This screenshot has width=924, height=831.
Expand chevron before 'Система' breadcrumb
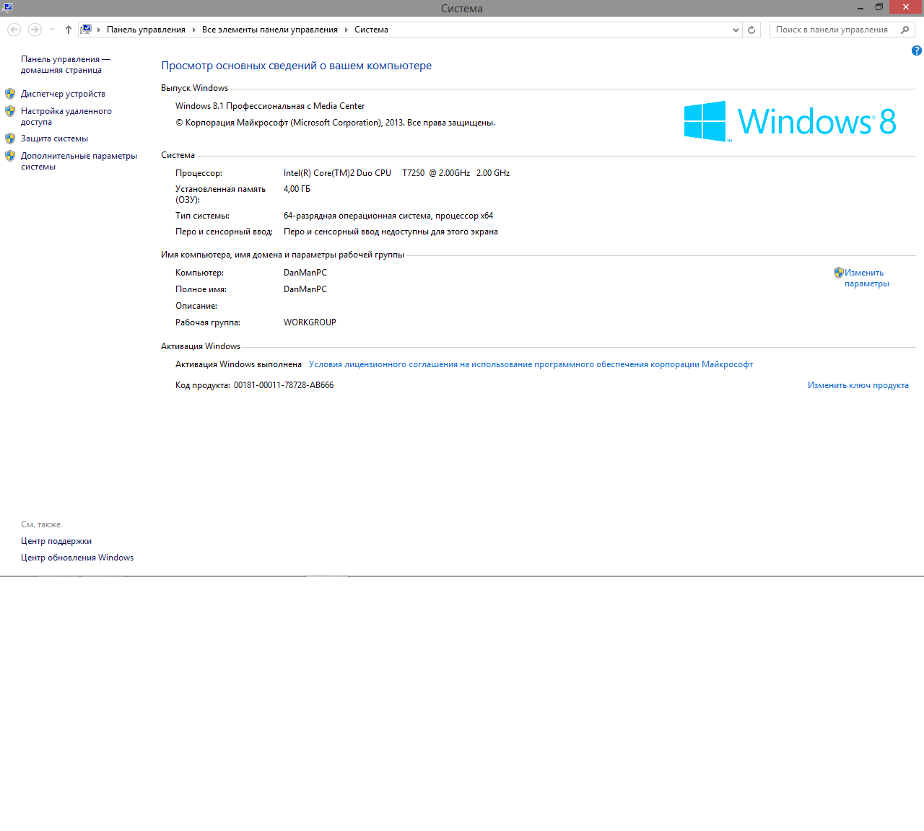[346, 30]
